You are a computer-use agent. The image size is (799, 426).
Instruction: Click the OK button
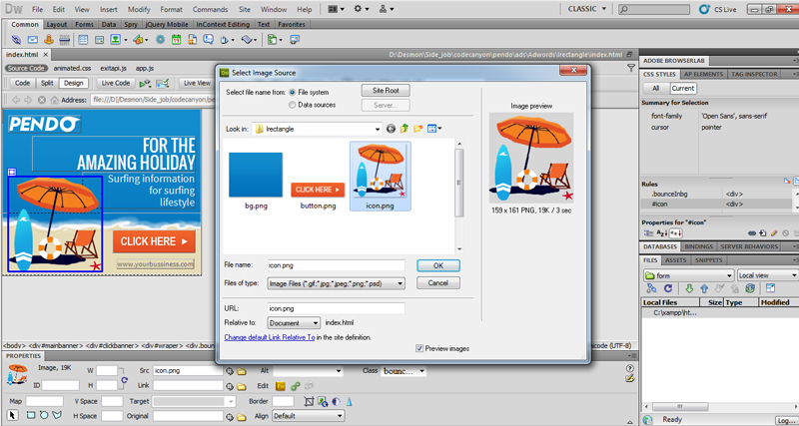pos(437,266)
